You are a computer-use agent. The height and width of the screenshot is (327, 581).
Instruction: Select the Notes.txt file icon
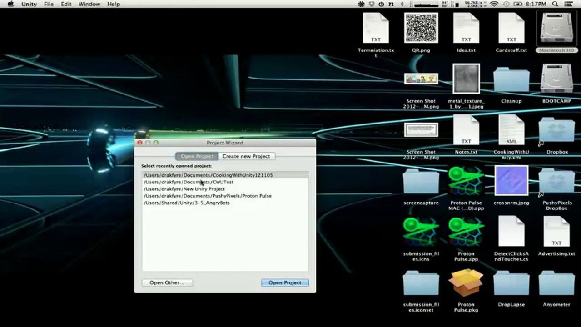[466, 130]
